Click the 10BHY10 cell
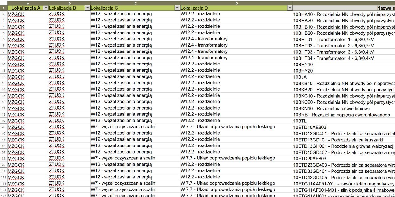This screenshot has height=197, width=395. [x=344, y=64]
